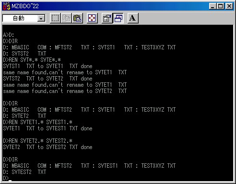This screenshot has height=184, width=236.
Task: Click the MZBDO~22 title bar text
Action: [25, 6]
